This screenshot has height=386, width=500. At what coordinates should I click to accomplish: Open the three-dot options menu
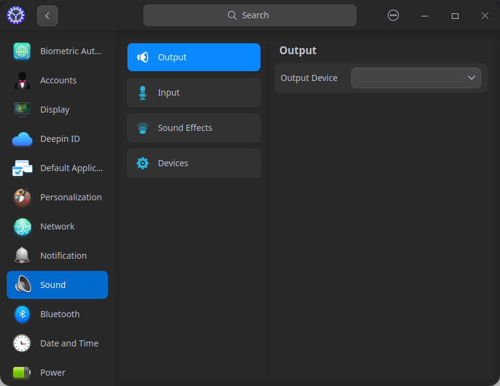[393, 15]
